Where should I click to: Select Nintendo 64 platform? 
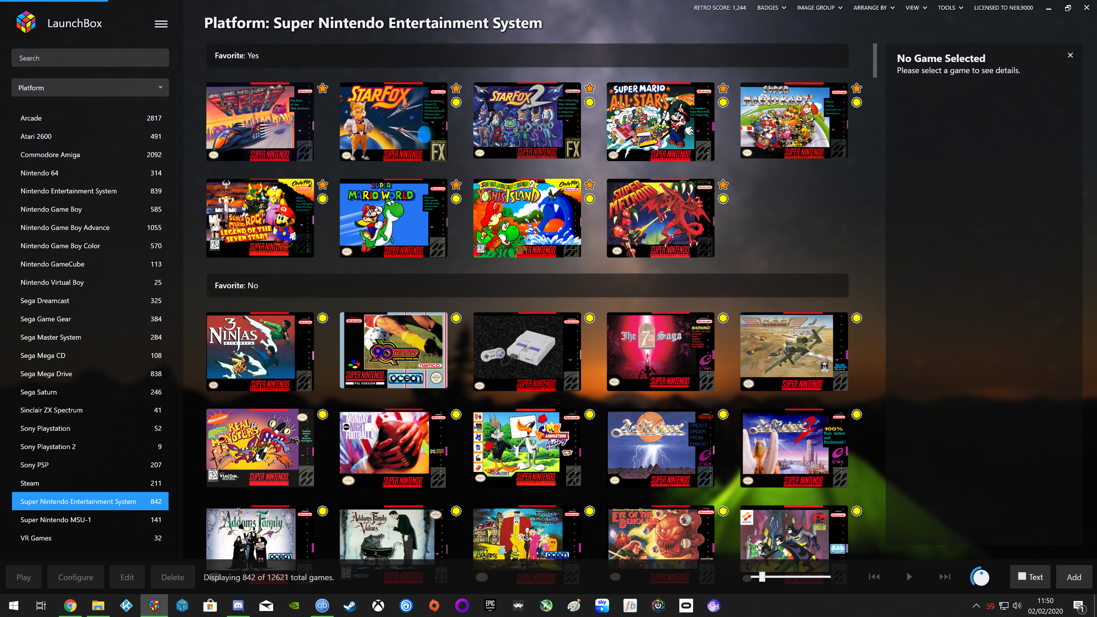coord(90,173)
